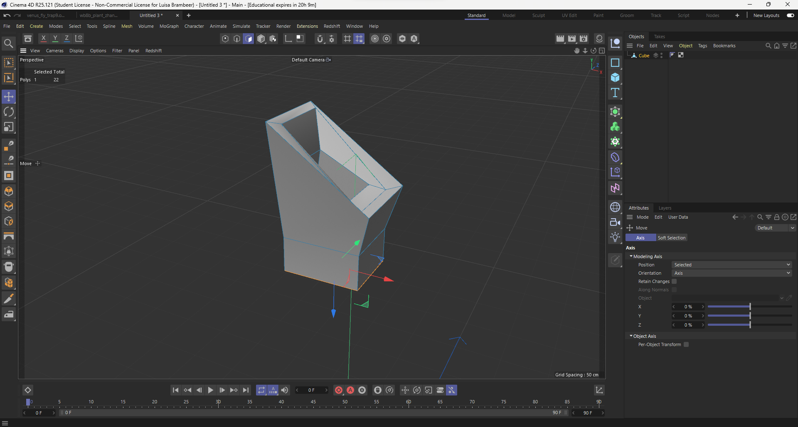The width and height of the screenshot is (798, 427).
Task: Click the Spline rectangle icon in right palette
Action: 615,63
